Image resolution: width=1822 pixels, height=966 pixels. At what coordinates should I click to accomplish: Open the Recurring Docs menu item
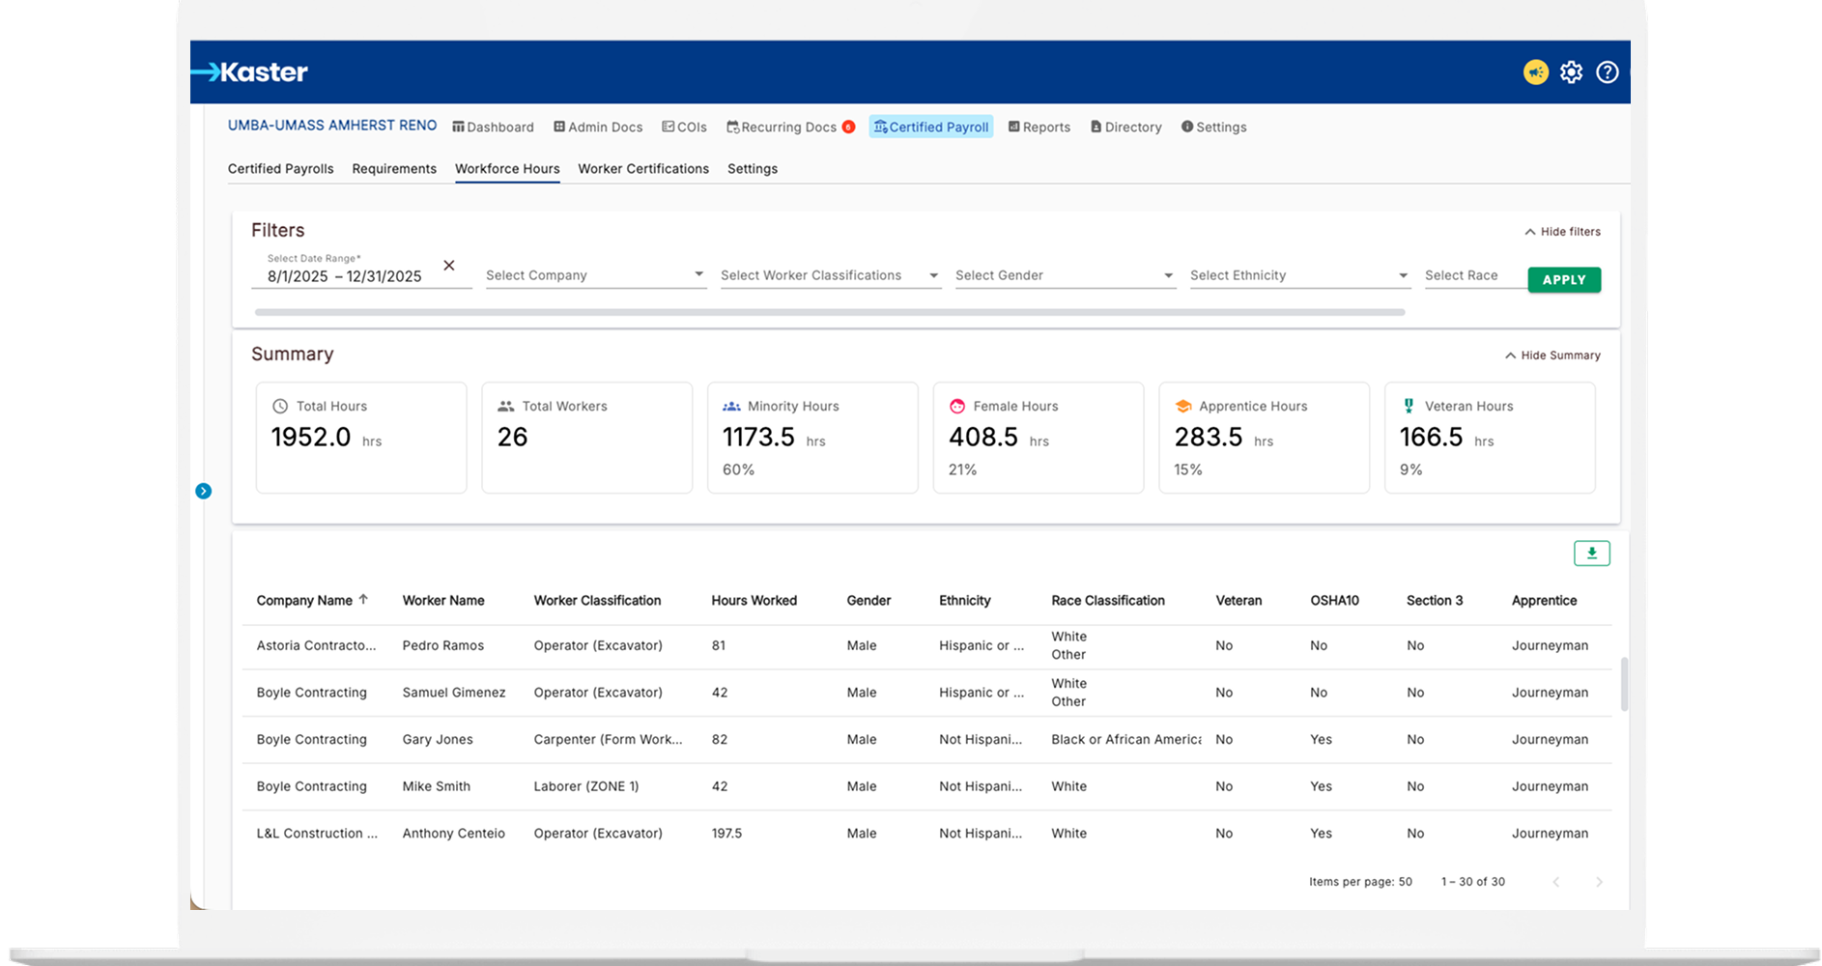pos(788,128)
